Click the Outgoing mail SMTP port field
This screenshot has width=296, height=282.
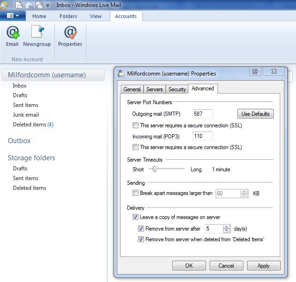[x=203, y=114]
